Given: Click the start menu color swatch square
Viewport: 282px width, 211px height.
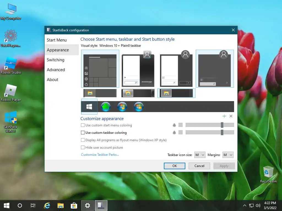Looking at the screenshot, I should [180, 125].
